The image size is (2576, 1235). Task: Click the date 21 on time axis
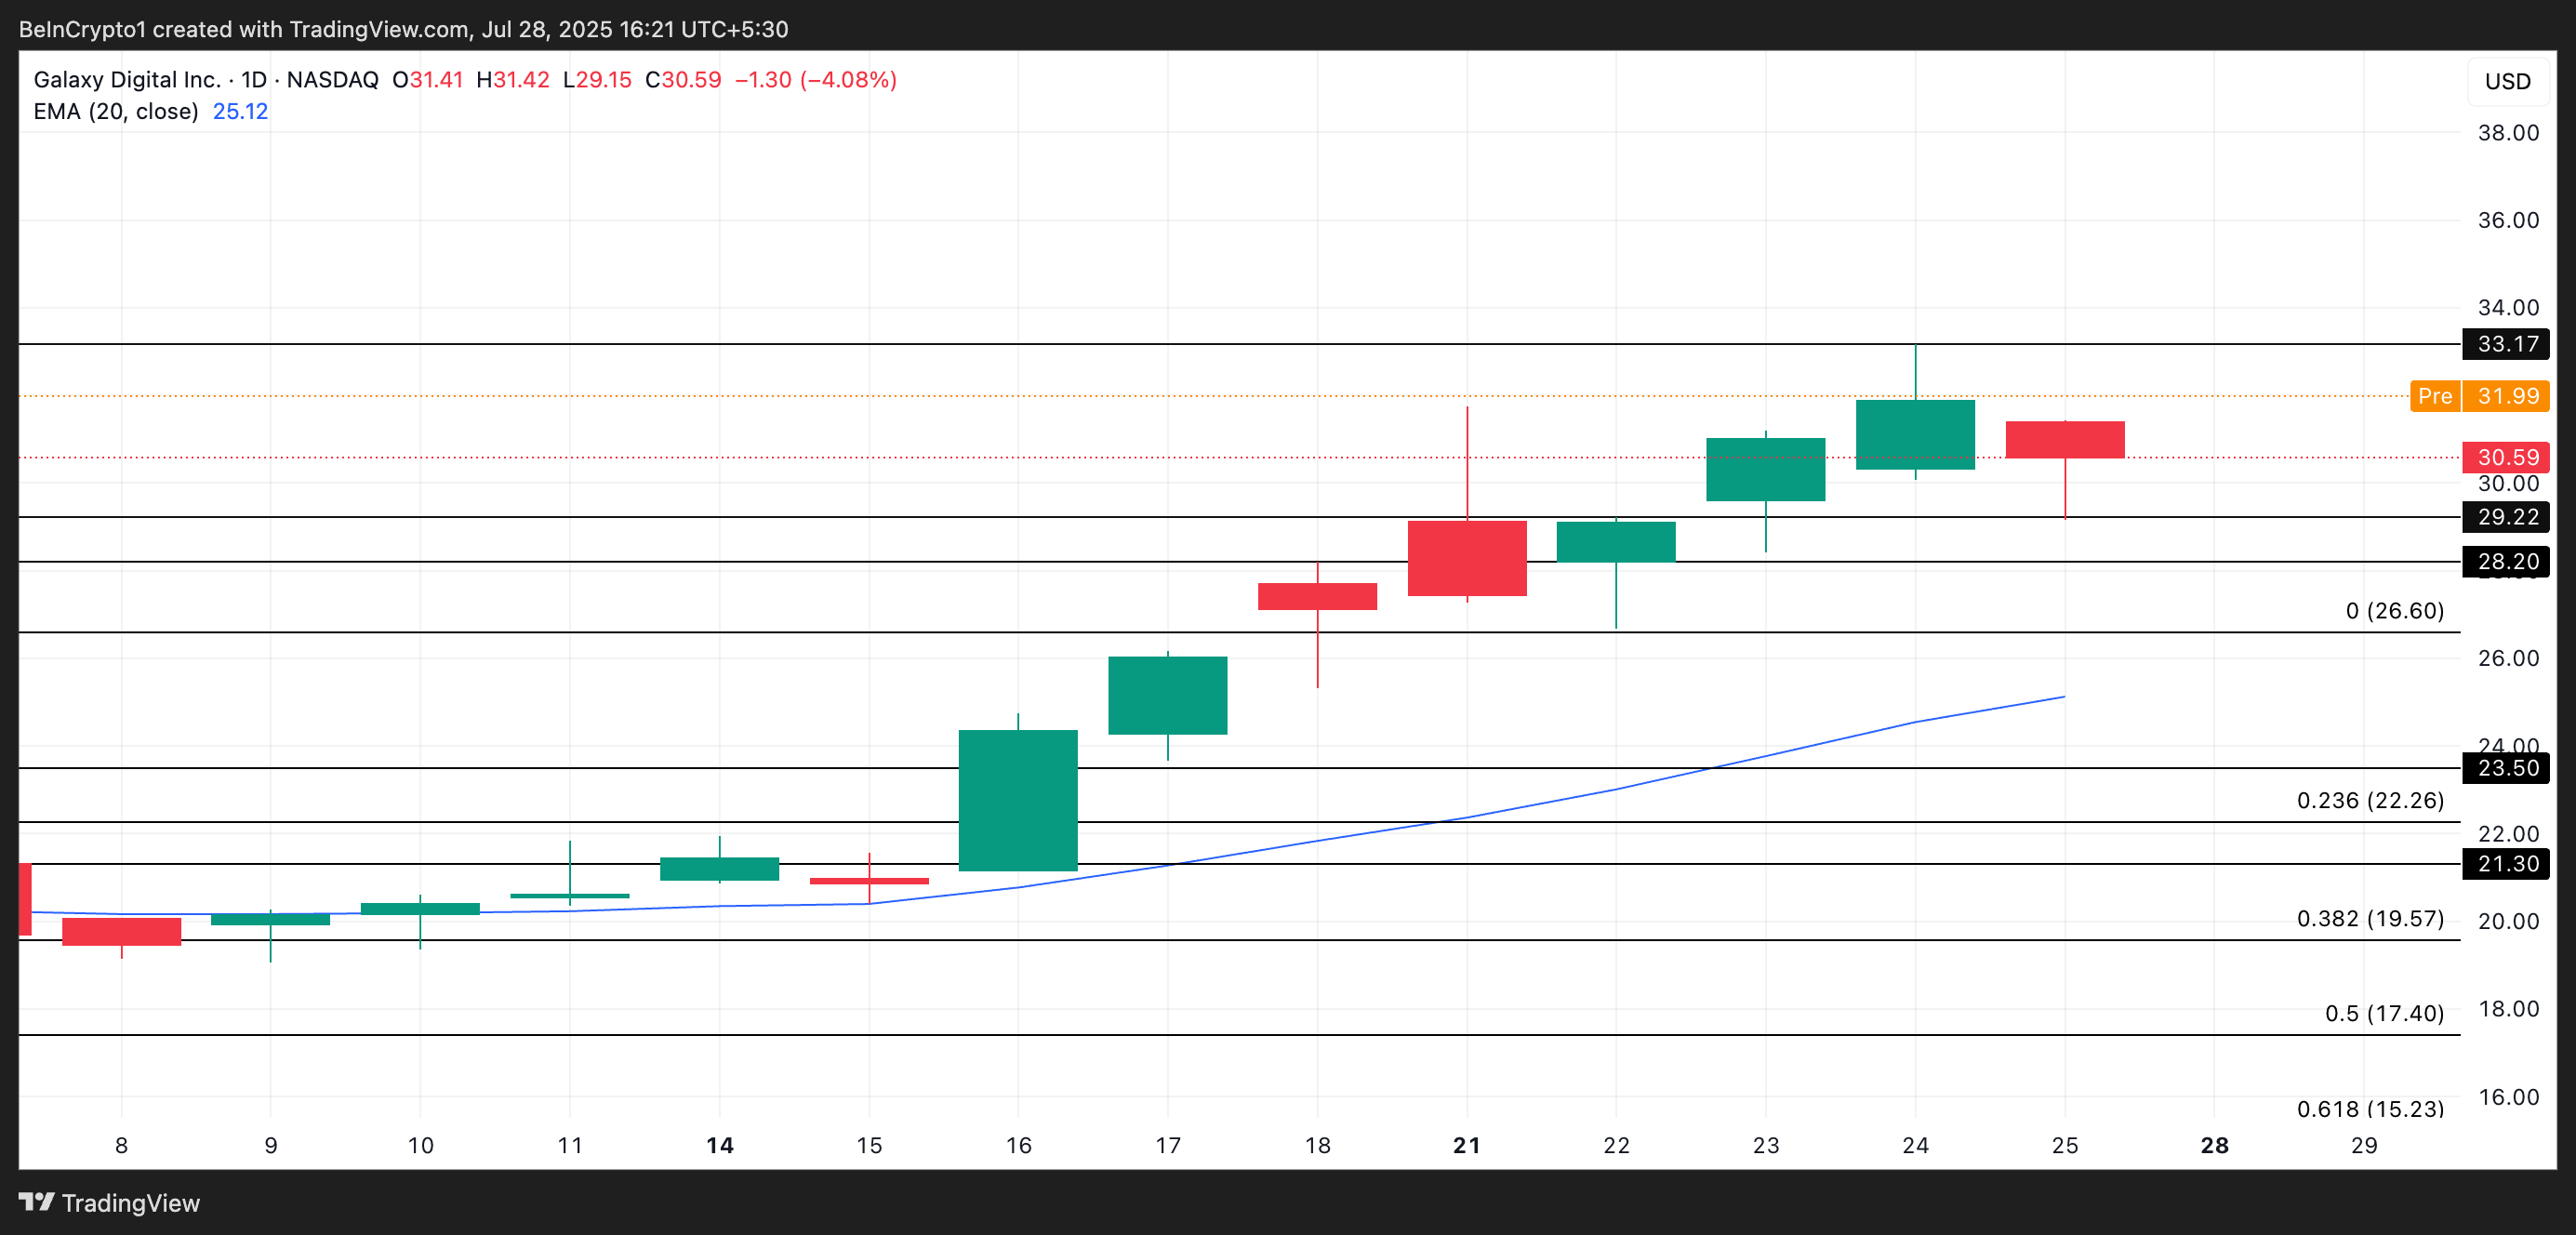pyautogui.click(x=1466, y=1145)
